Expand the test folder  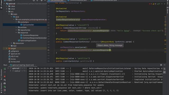click(x=9, y=46)
